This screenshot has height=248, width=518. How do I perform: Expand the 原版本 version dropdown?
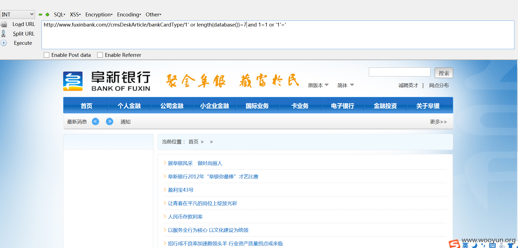pos(318,85)
